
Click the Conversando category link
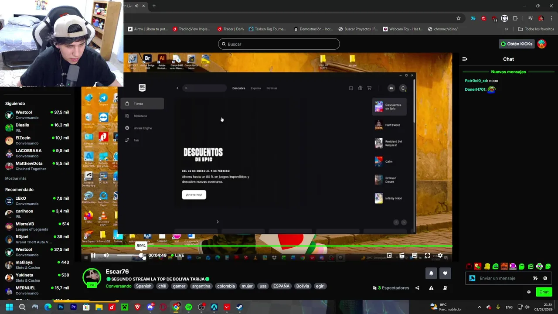118,286
